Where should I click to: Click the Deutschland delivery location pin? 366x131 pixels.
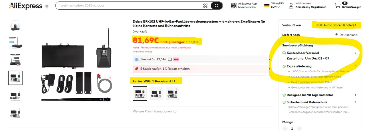click(x=337, y=35)
